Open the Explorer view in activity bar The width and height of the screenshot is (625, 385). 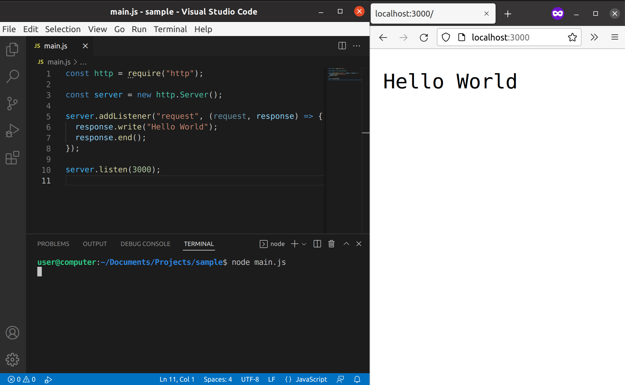[x=12, y=50]
